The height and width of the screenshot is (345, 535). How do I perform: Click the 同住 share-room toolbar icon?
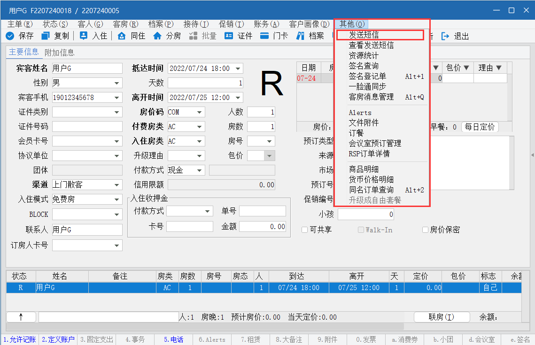pyautogui.click(x=122, y=36)
